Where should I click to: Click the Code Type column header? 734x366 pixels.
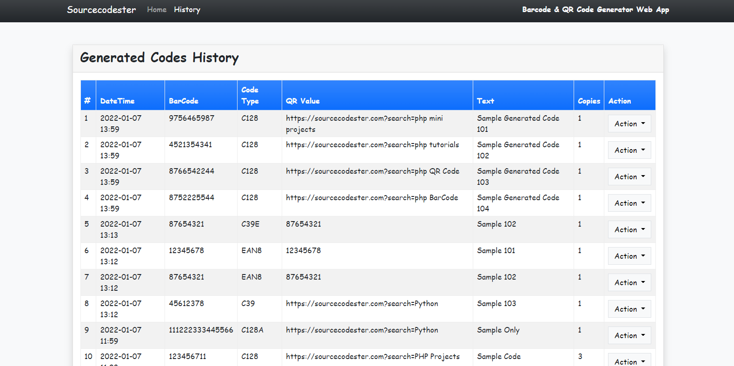pos(259,95)
